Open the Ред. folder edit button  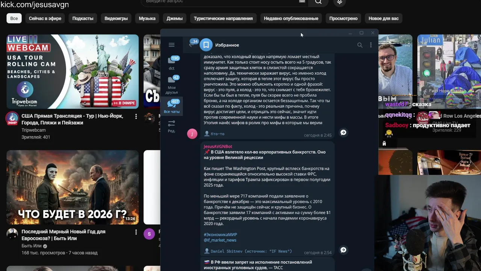click(172, 126)
